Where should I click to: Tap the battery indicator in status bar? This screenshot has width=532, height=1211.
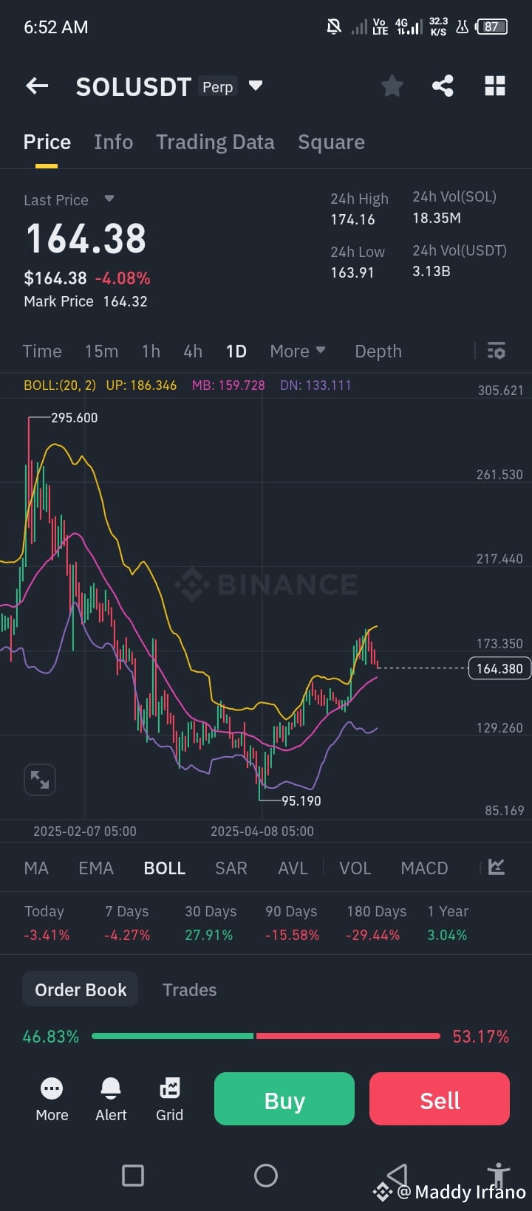click(x=492, y=27)
